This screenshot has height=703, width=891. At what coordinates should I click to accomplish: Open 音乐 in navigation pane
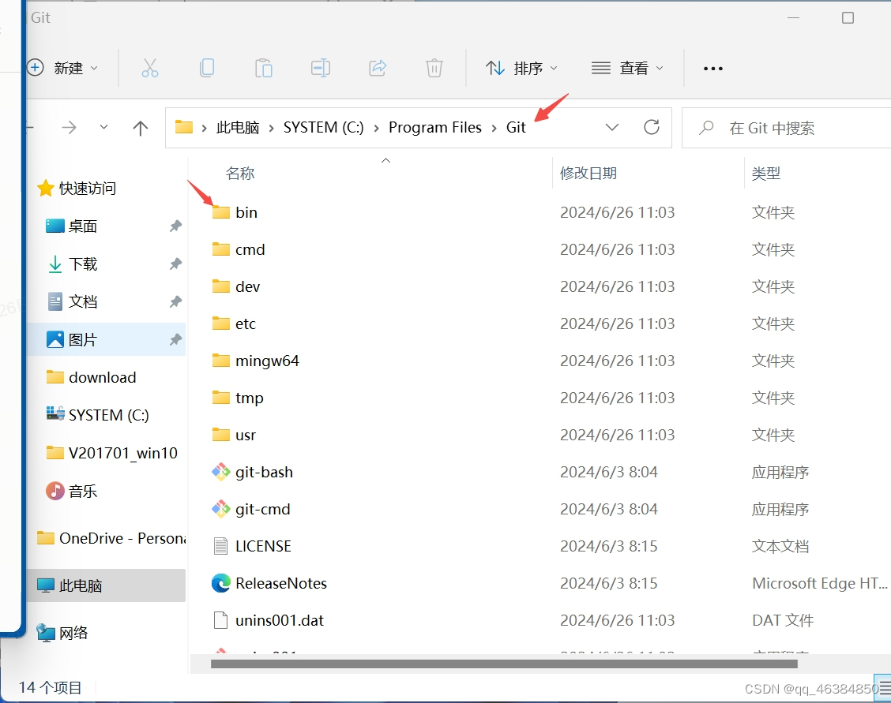pyautogui.click(x=82, y=492)
